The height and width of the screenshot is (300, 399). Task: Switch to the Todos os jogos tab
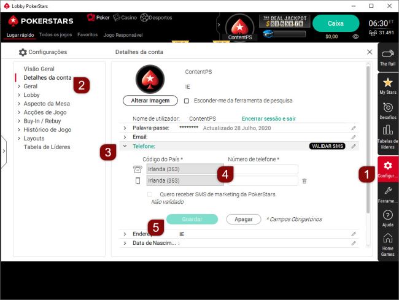(56, 35)
